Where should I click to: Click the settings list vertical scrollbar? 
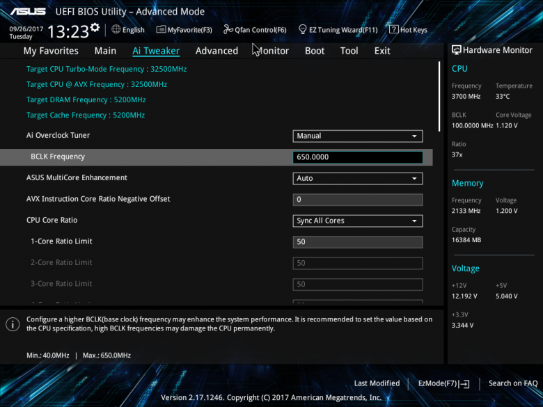pyautogui.click(x=439, y=96)
